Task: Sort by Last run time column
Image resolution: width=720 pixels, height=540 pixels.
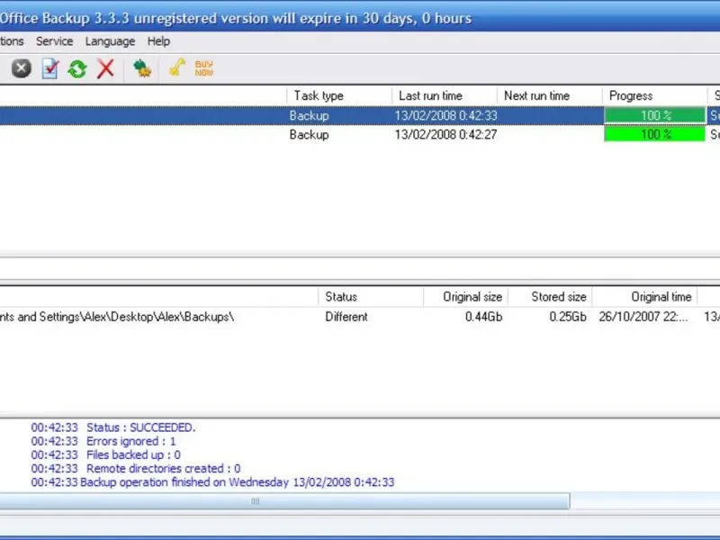Action: 445,95
